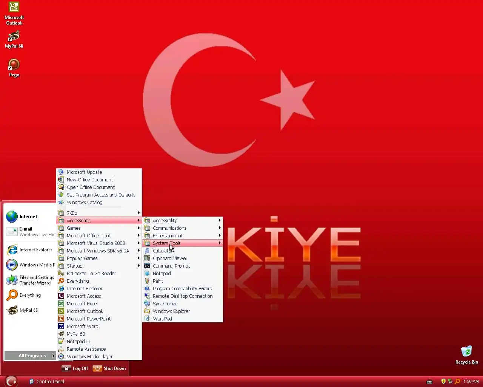Click the Microsoft Excel icon

(x=61, y=303)
